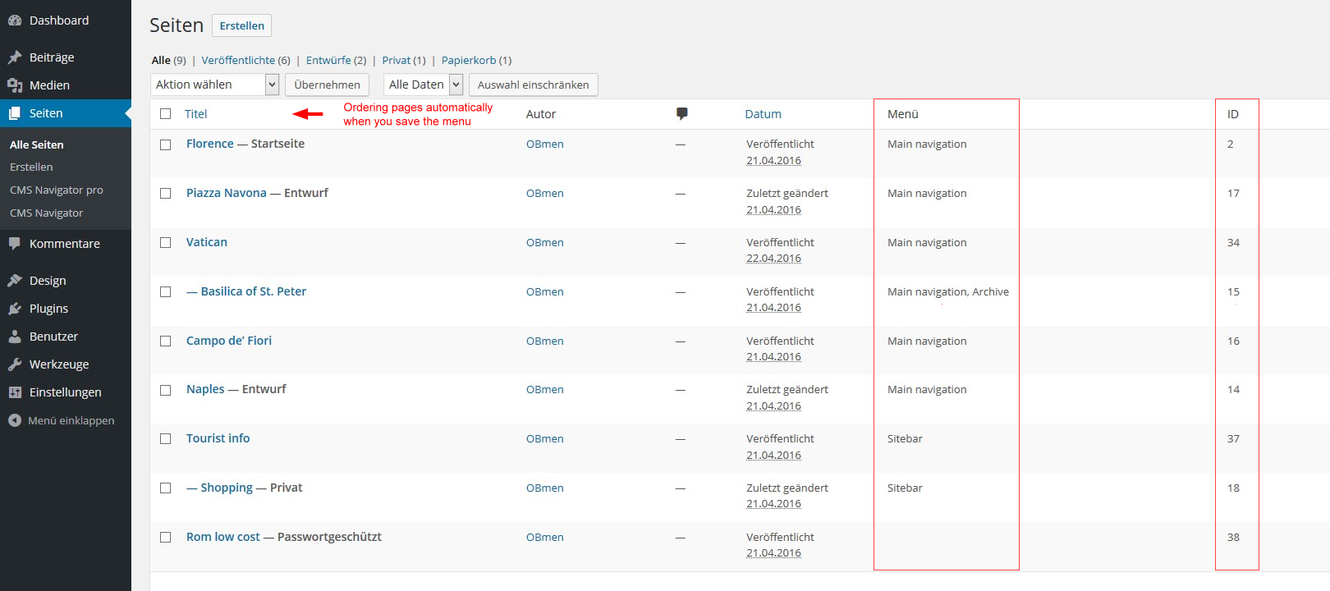Open the Alle Seiten submenu item
This screenshot has width=1330, height=591.
[37, 144]
